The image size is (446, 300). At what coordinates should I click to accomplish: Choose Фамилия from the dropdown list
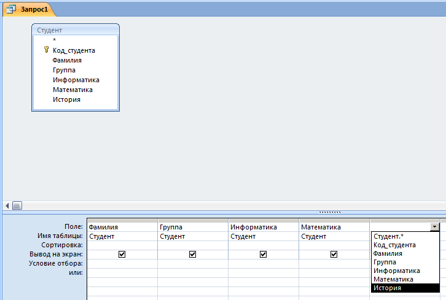(x=405, y=253)
